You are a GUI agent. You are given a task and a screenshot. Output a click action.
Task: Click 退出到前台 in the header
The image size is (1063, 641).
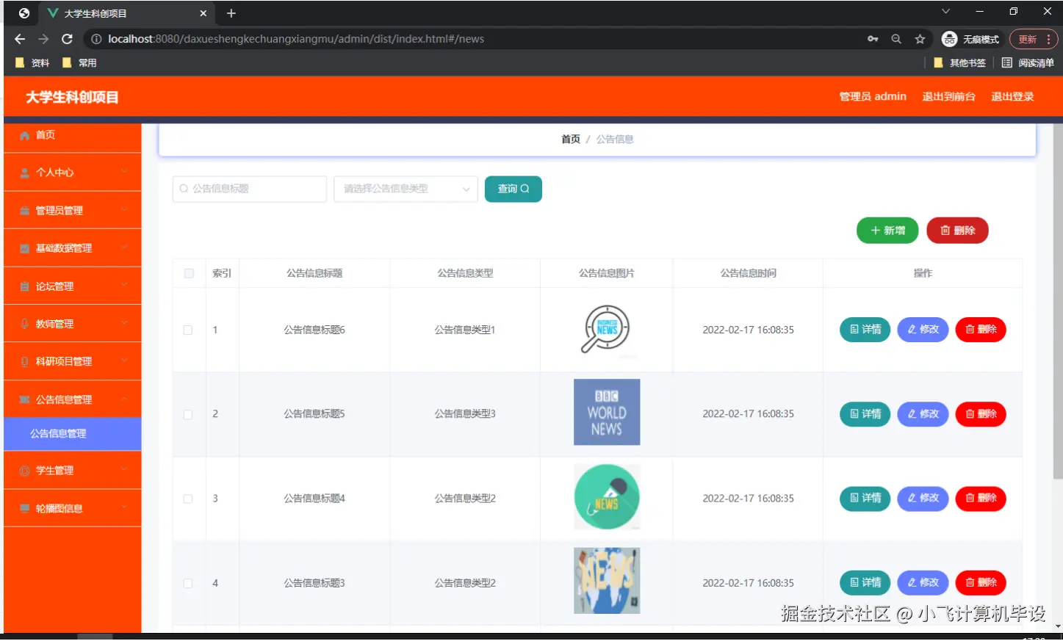point(948,96)
